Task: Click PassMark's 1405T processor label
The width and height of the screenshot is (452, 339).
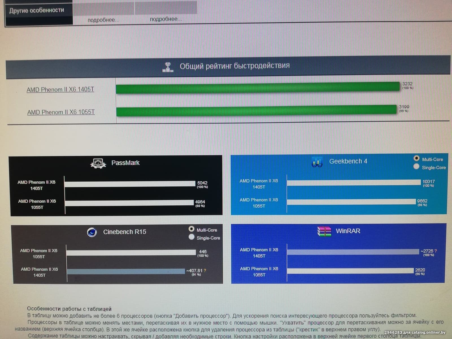Action: click(36, 185)
